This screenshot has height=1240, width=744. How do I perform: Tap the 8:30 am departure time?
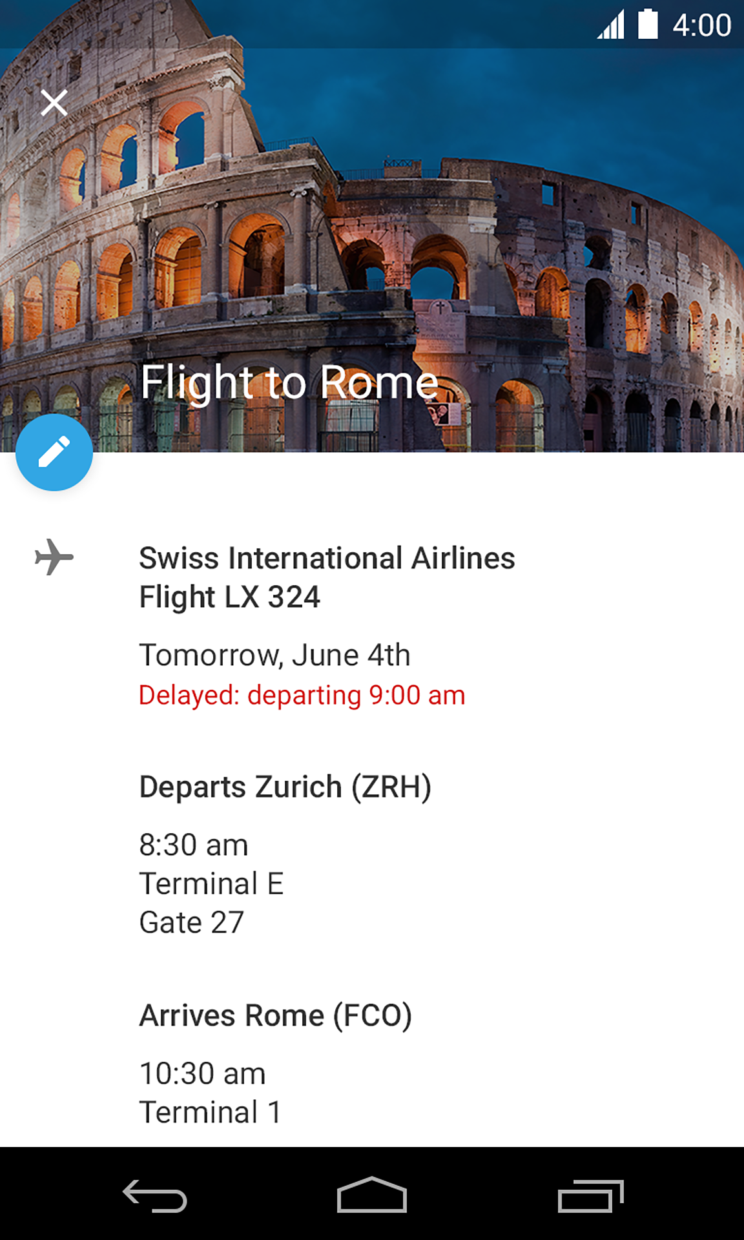point(194,845)
